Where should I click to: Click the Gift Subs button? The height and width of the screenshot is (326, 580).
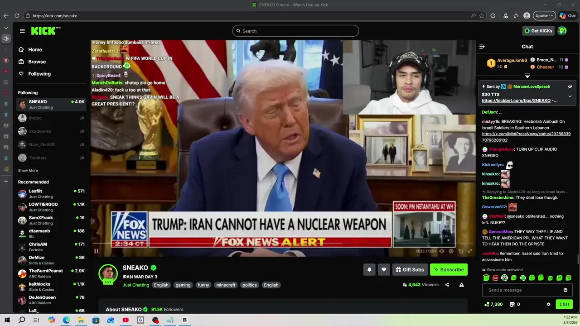tap(410, 269)
